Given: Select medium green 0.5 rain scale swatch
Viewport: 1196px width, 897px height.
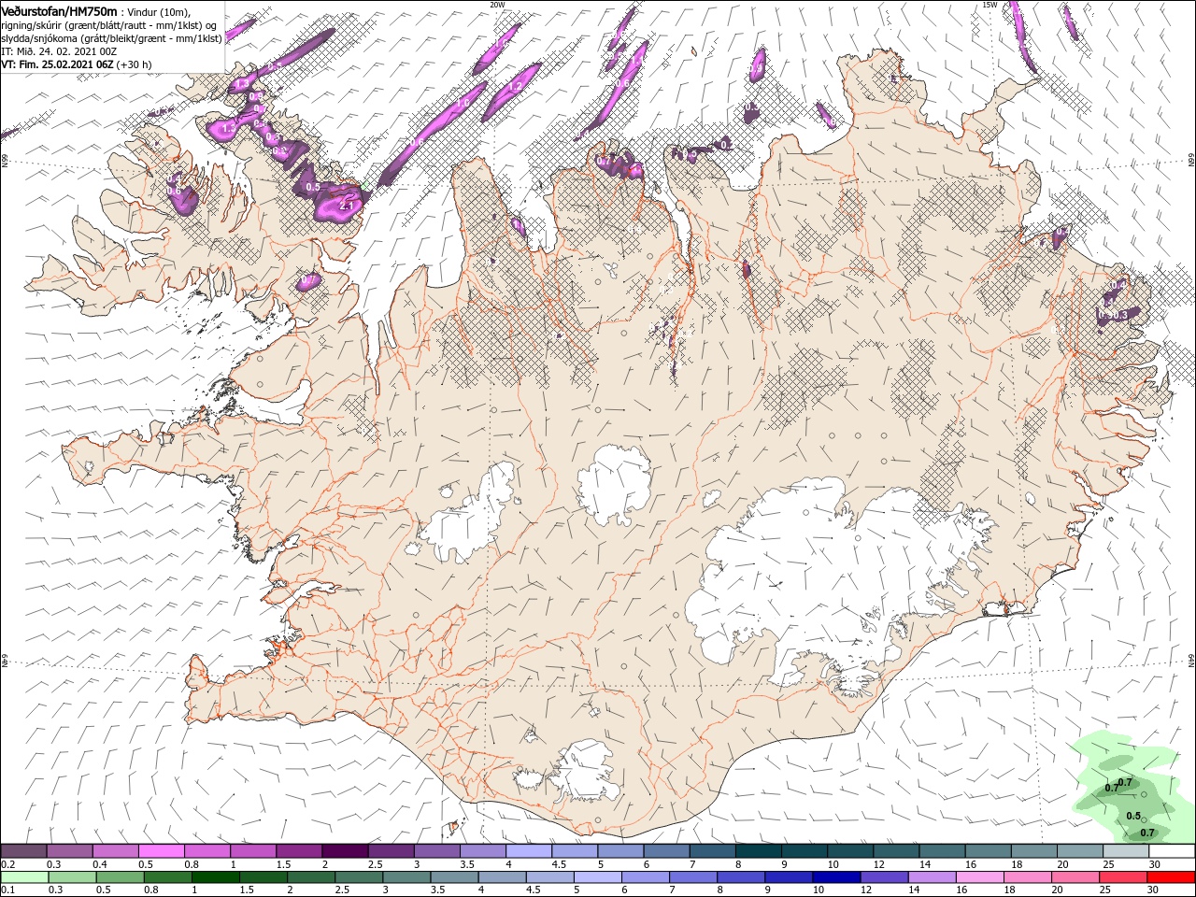Looking at the screenshot, I should coord(120,876).
